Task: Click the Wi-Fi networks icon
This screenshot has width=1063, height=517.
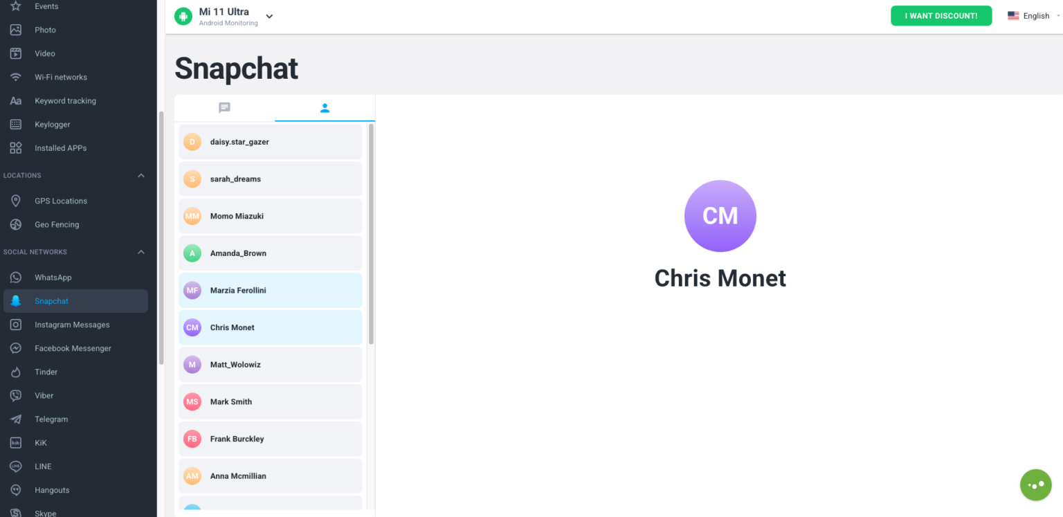Action: click(x=16, y=78)
